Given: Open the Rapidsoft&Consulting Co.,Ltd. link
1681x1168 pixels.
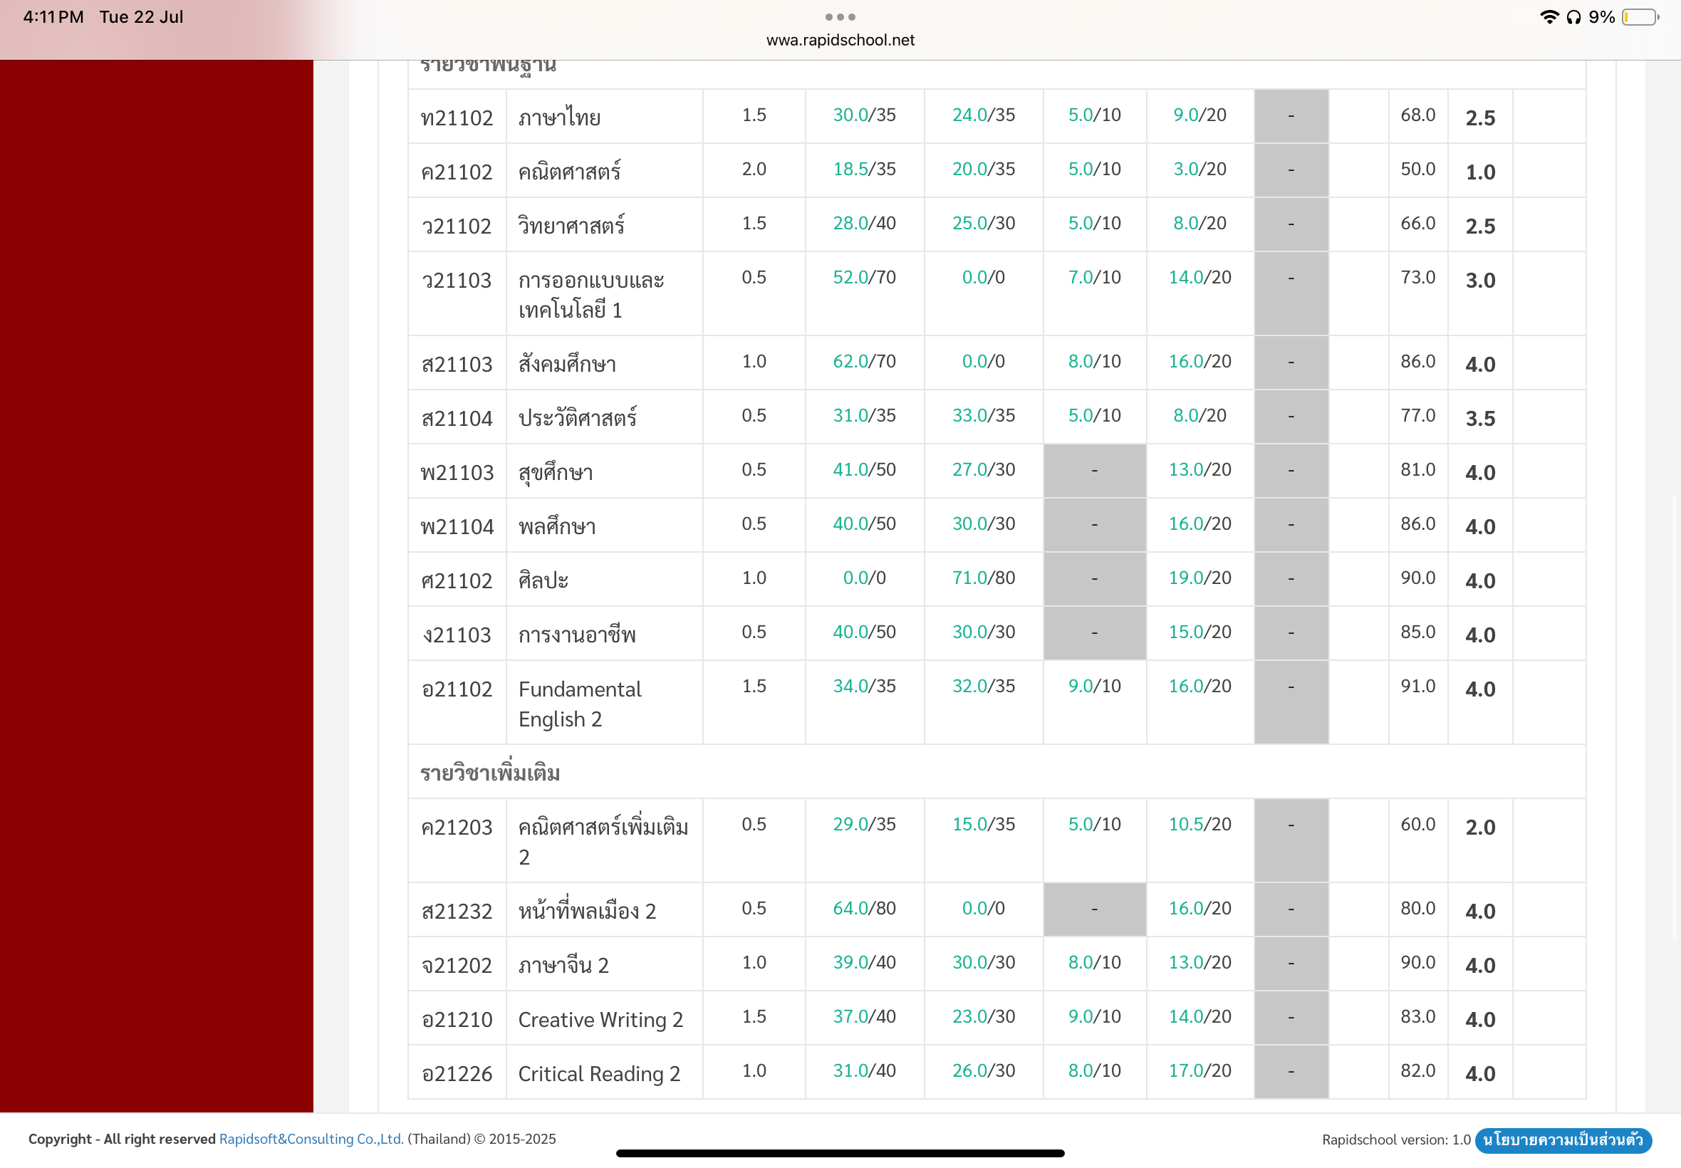Looking at the screenshot, I should pyautogui.click(x=311, y=1139).
